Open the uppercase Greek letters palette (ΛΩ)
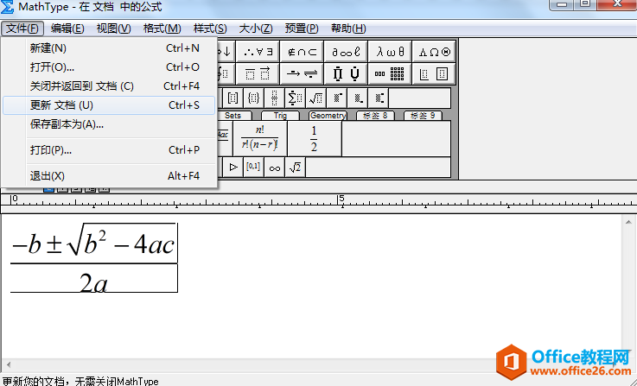The image size is (637, 386). (x=434, y=52)
